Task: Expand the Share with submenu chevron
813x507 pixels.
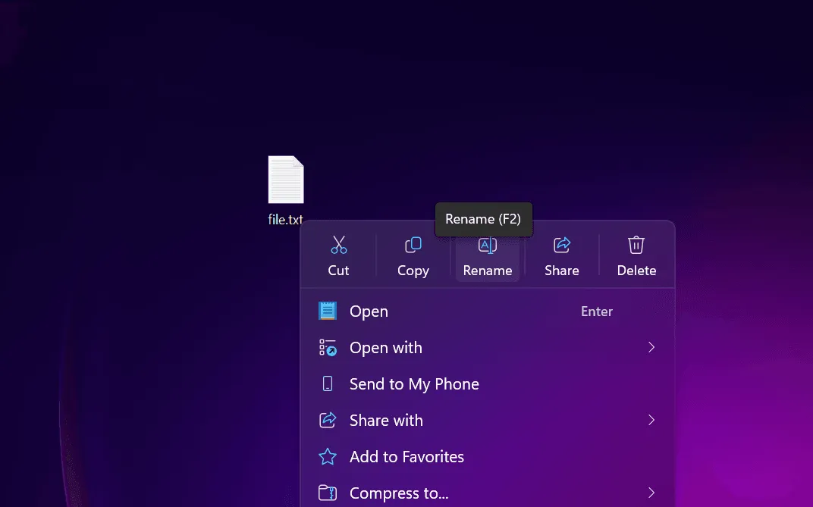Action: coord(651,421)
